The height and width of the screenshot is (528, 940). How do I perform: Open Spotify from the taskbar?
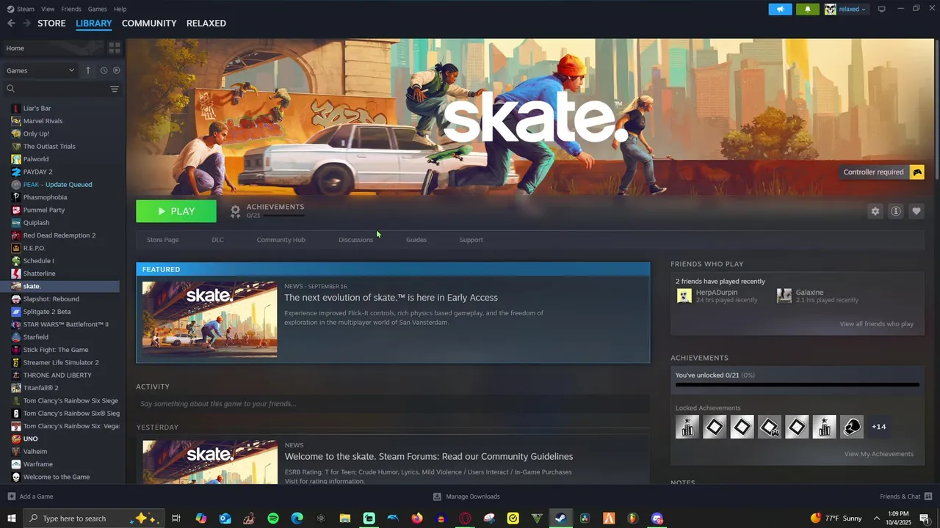[x=273, y=518]
